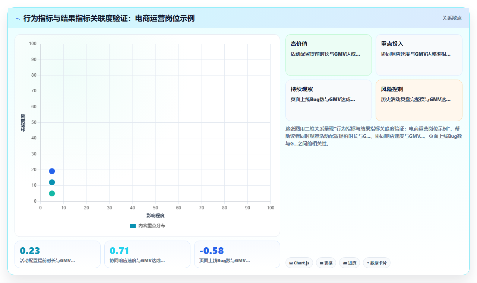This screenshot has width=477, height=283.
Task: Click the 协同响应速度与GMV达成 label under 0.71
Action: point(137,261)
